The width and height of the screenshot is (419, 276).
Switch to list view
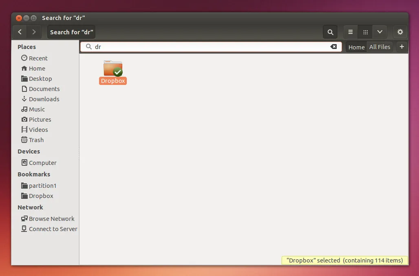click(x=351, y=32)
